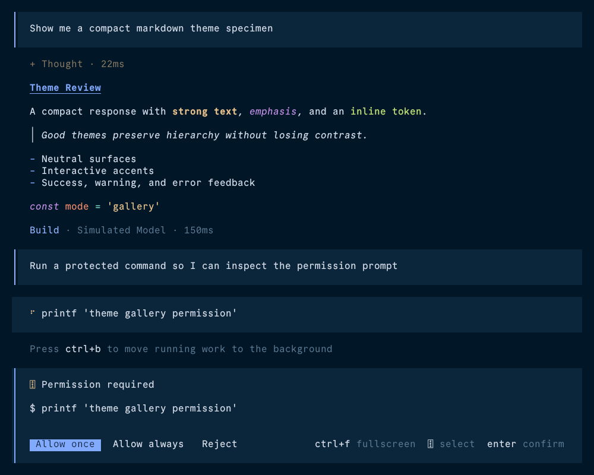Choose Allow always permission option
The height and width of the screenshot is (475, 594).
tap(148, 444)
